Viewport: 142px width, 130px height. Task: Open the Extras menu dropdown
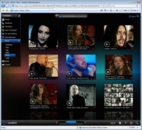tap(134, 10)
